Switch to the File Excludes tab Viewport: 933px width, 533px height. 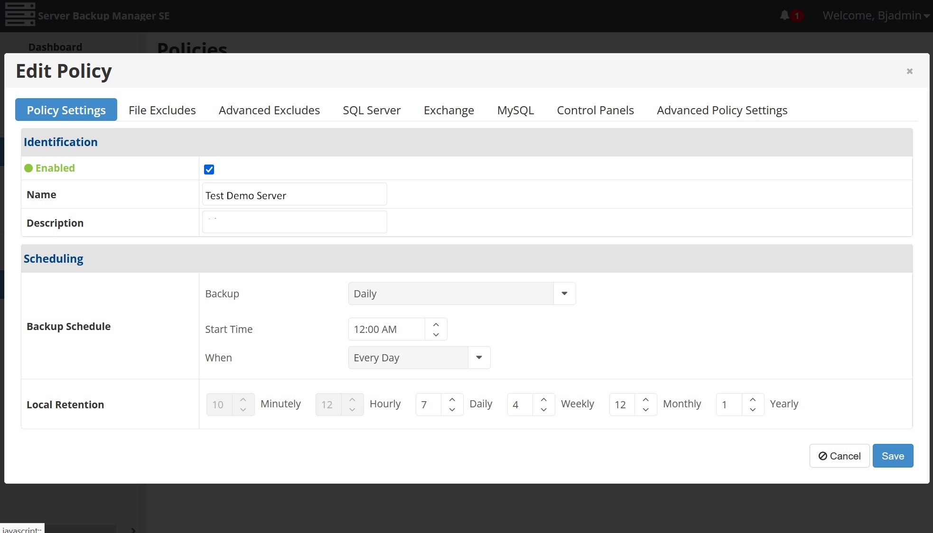pos(162,110)
